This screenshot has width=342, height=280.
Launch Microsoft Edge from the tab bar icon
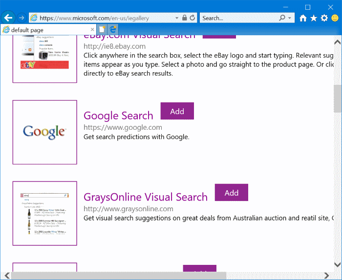(113, 29)
